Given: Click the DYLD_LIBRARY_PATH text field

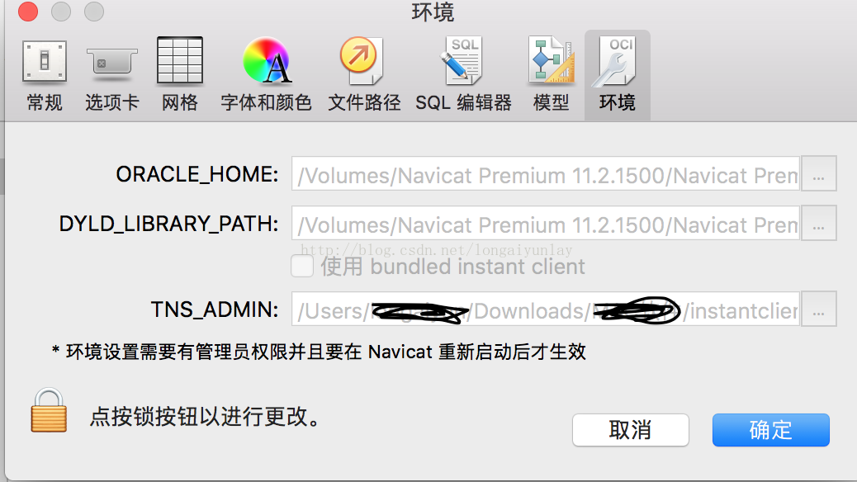Looking at the screenshot, I should tap(546, 223).
